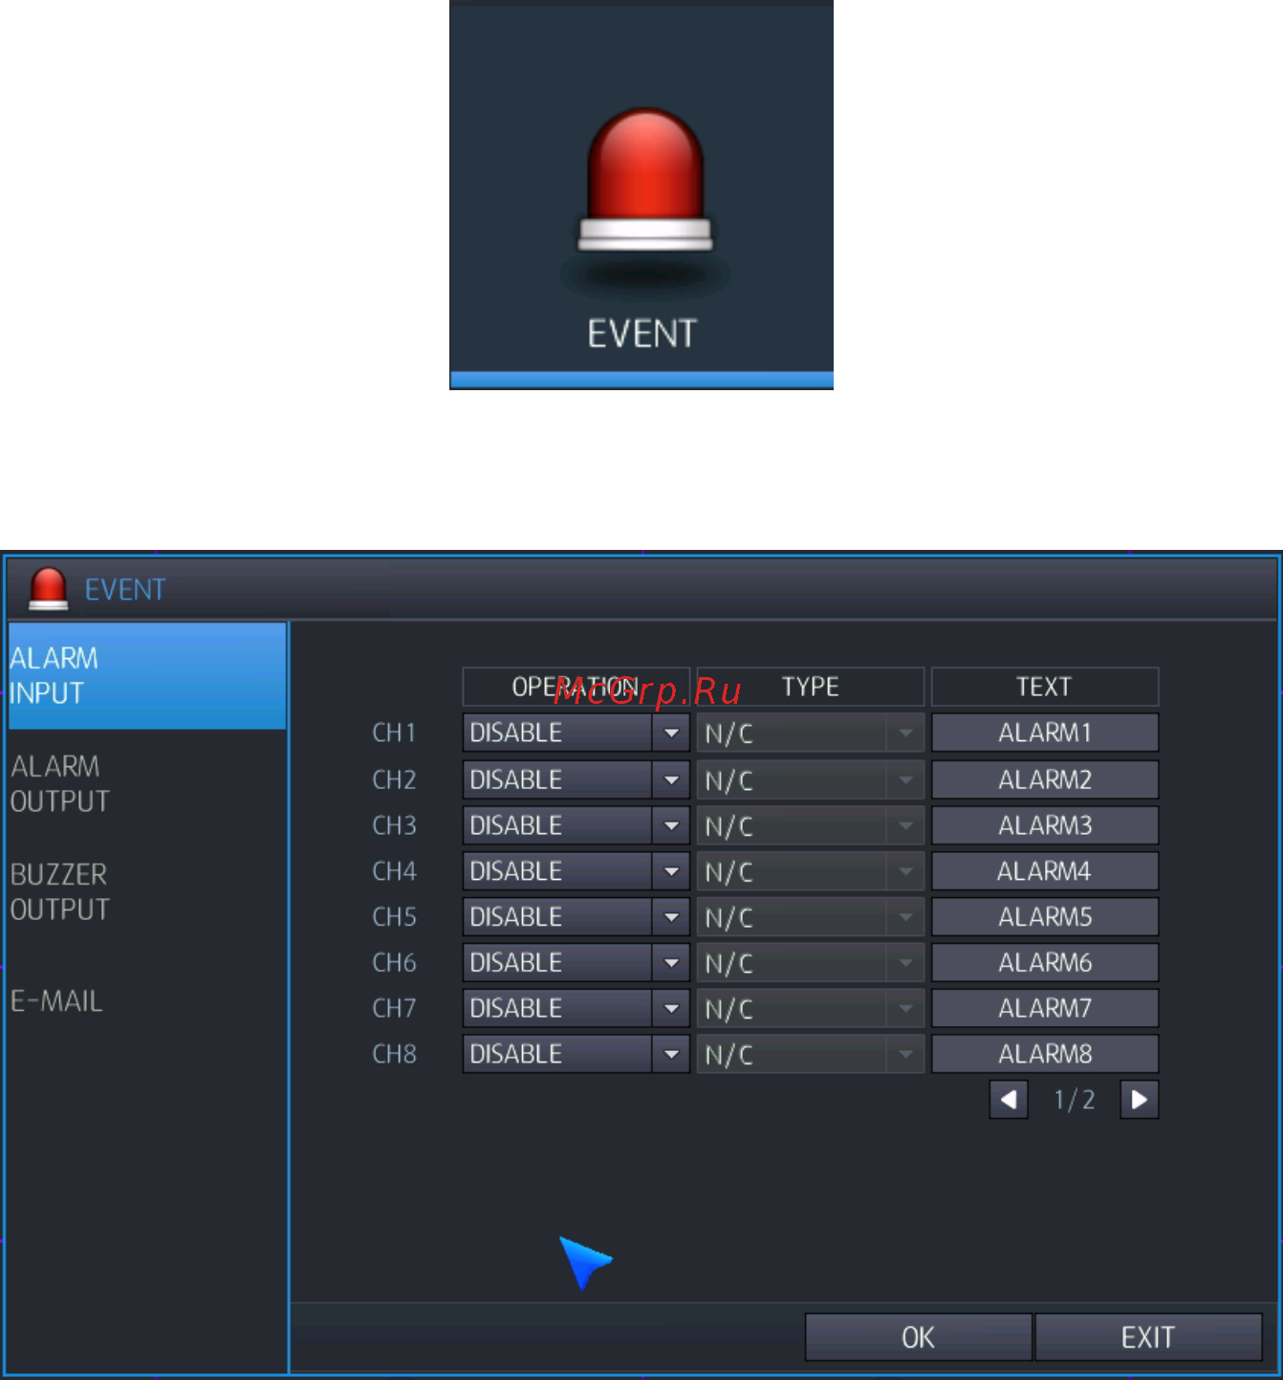The width and height of the screenshot is (1283, 1380).
Task: Edit the ALARM7 text field
Action: (1045, 1009)
